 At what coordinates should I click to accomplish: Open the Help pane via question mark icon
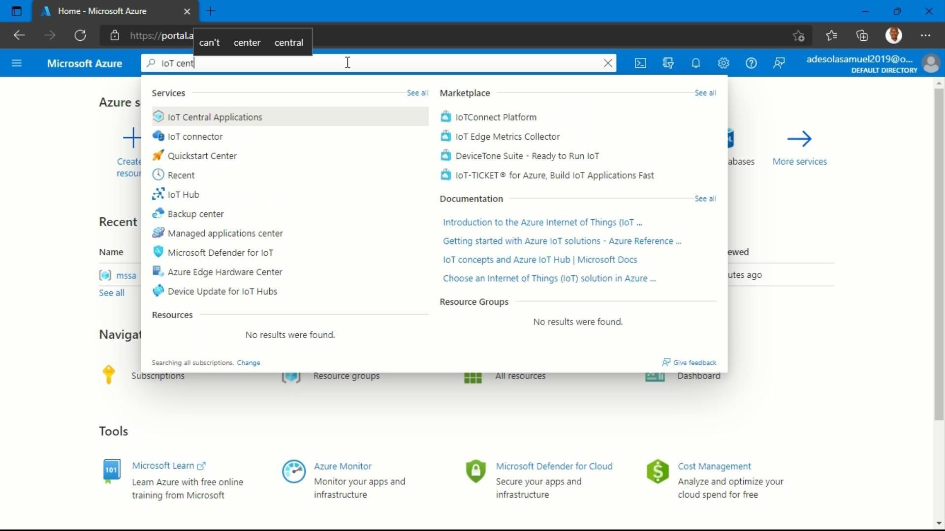click(751, 63)
